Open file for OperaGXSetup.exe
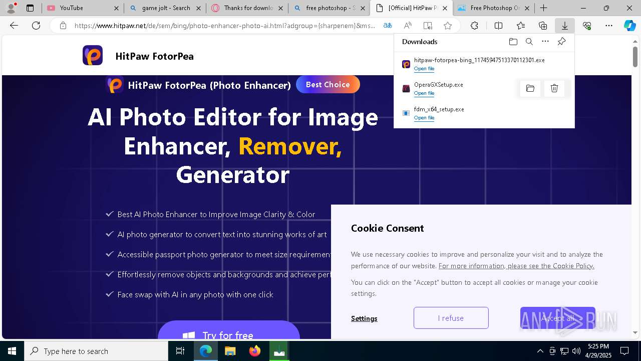The height and width of the screenshot is (361, 641). [424, 93]
